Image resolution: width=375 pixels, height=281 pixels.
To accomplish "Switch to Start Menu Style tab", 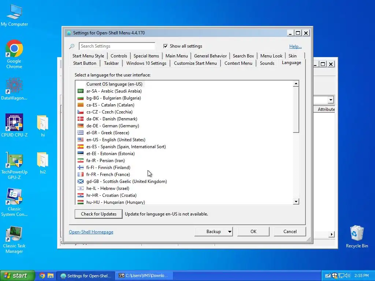I will point(88,56).
